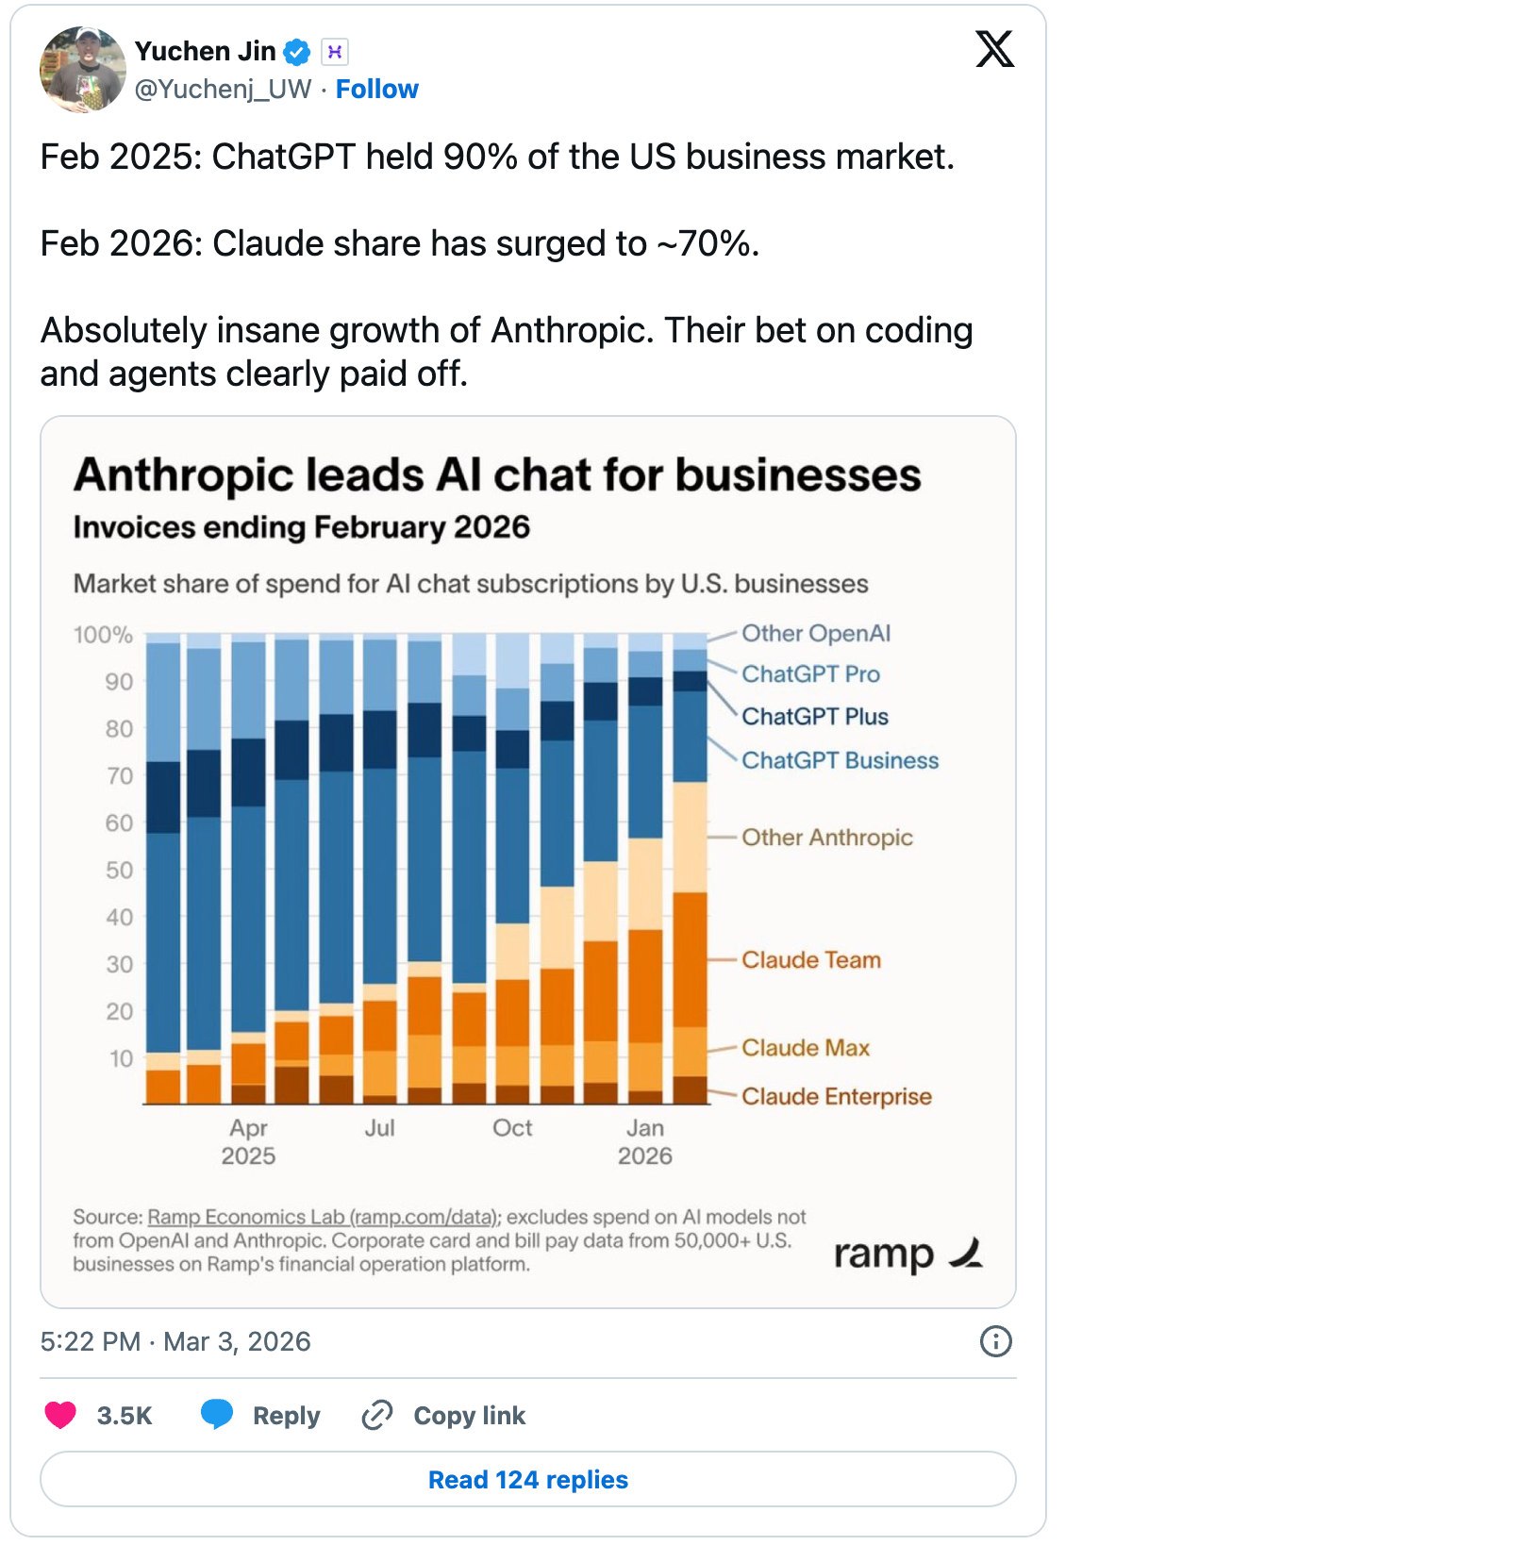Click the purple affiliation badge icon
Screen dimensions: 1515x1545
tap(334, 52)
